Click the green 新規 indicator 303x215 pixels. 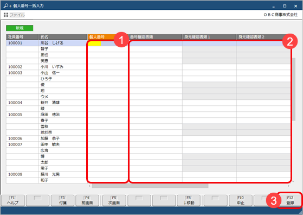(20, 28)
